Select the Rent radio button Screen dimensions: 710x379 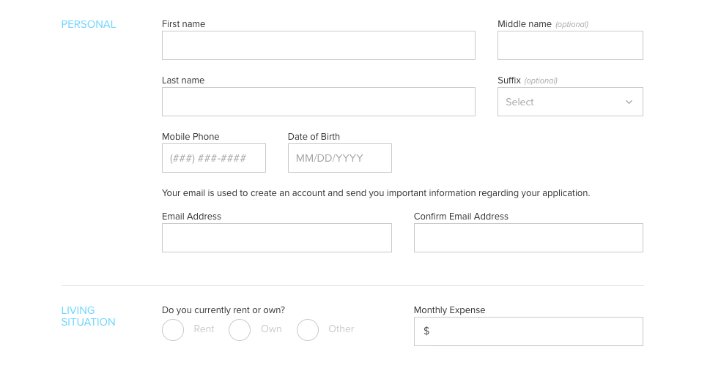(x=173, y=330)
